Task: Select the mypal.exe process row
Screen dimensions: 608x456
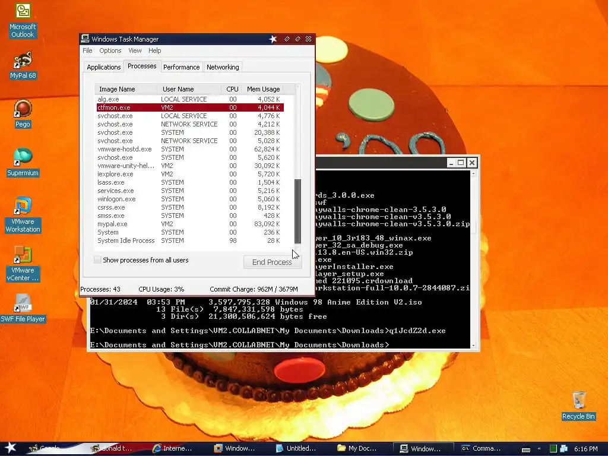Action: click(190, 224)
